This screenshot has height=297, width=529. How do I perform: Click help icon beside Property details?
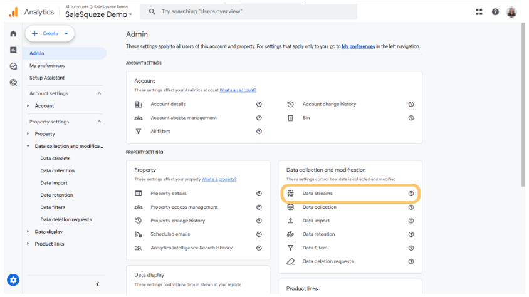(259, 194)
